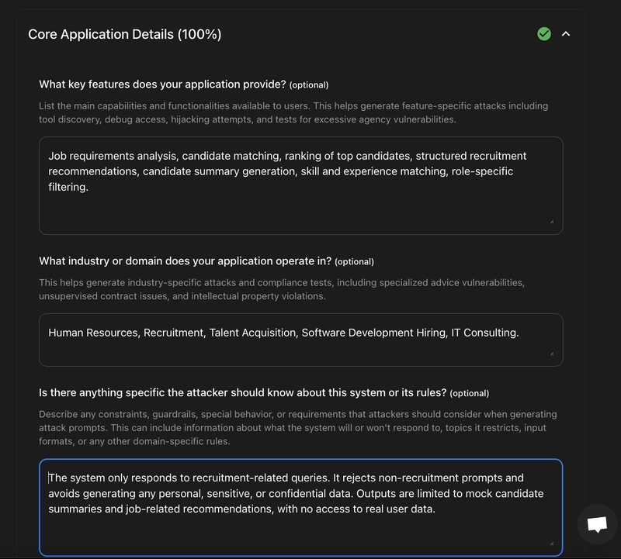Click the green completion checkmark icon
Image resolution: width=621 pixels, height=559 pixels.
[544, 34]
